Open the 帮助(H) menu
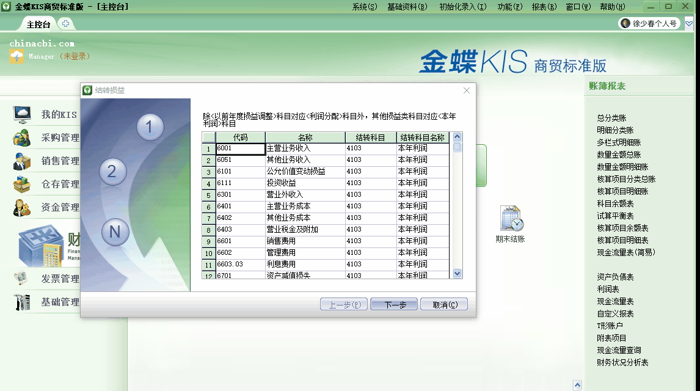Image resolution: width=700 pixels, height=391 pixels. click(x=613, y=5)
